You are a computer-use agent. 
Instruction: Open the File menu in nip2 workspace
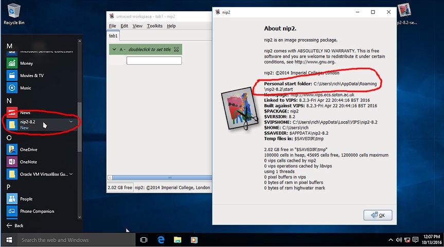(113, 26)
